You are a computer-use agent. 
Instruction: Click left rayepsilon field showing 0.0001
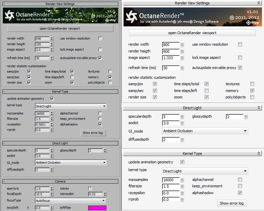pyautogui.click(x=43, y=124)
